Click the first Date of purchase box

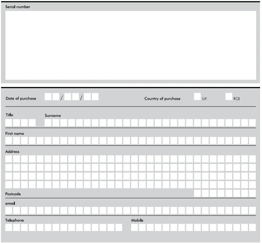point(48,97)
